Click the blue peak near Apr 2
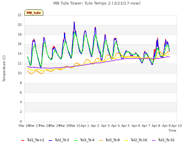The image size is (195, 146). tap(95, 27)
